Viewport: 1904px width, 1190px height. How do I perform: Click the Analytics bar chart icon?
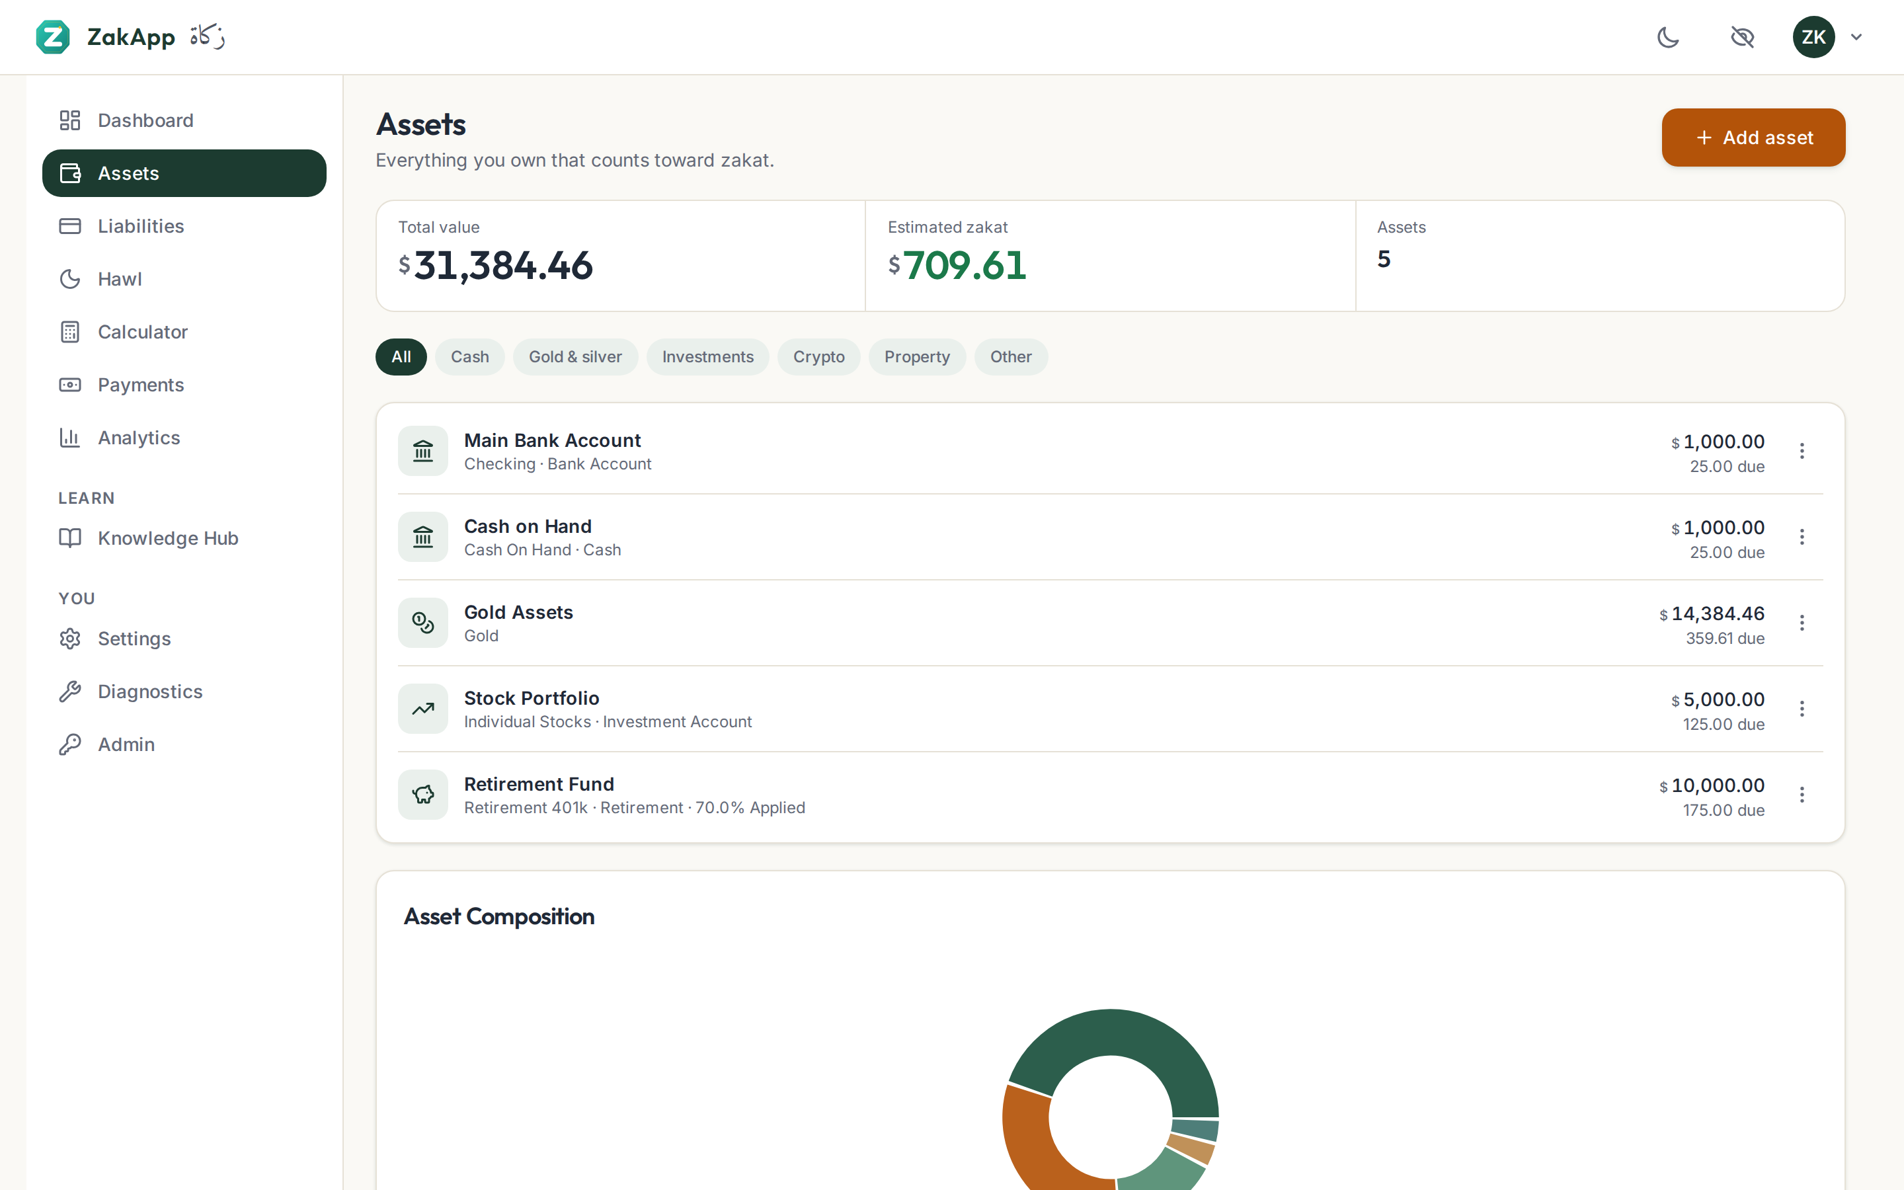tap(70, 438)
